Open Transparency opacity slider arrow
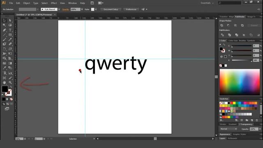This screenshot has height=148, width=263. 260,129
